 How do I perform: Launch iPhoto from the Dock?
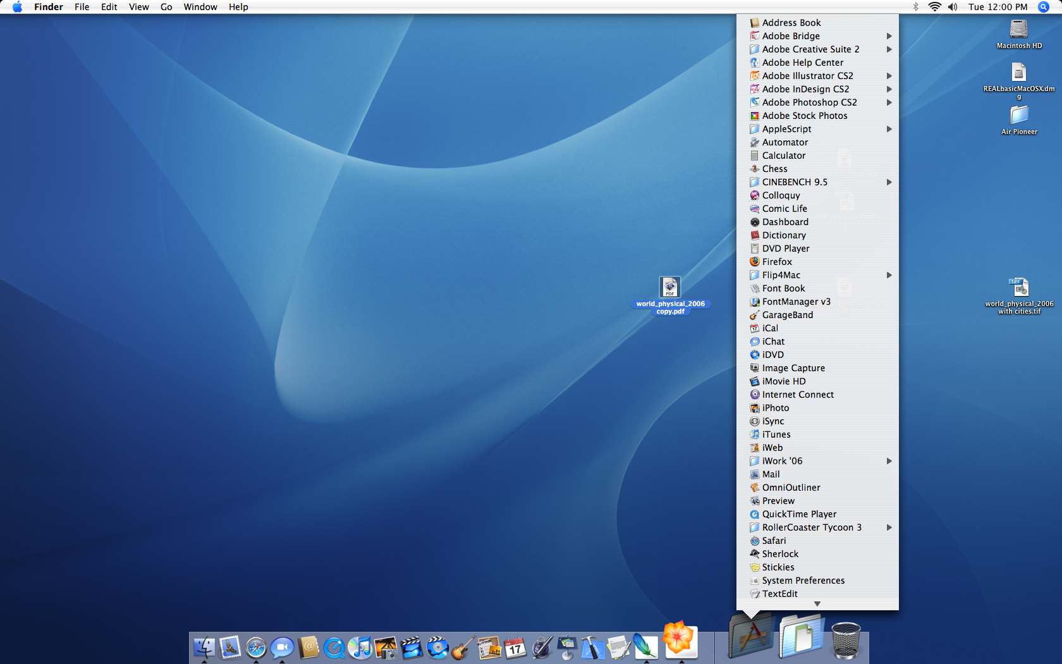pos(386,648)
